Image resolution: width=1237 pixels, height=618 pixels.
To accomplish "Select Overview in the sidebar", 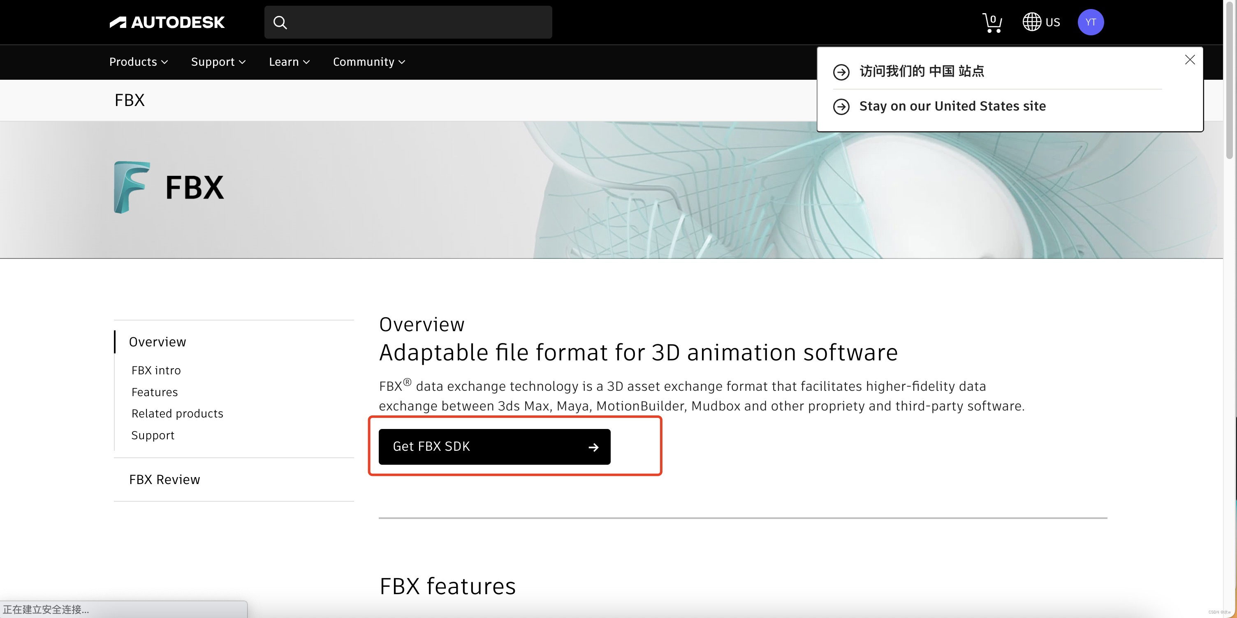I will click(x=157, y=341).
